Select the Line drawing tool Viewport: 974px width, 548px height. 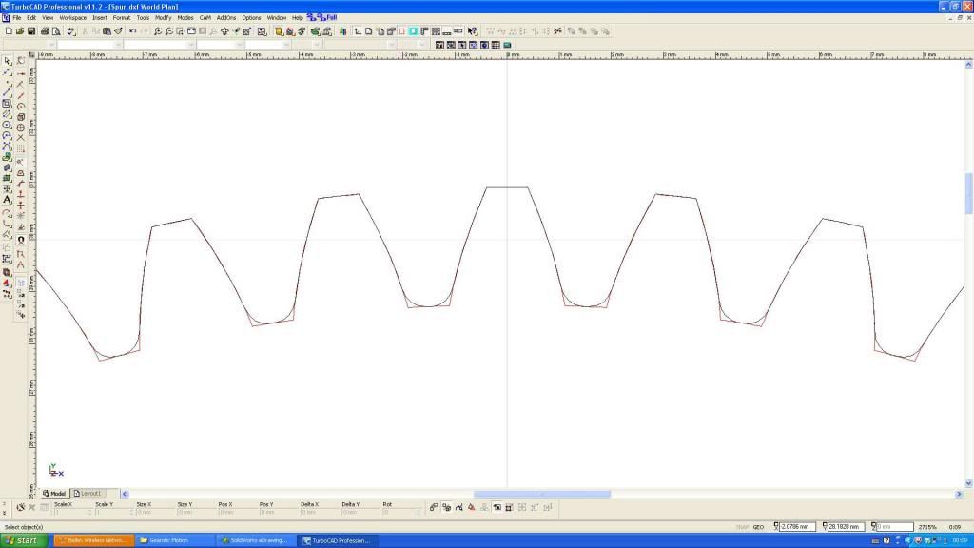[7, 93]
